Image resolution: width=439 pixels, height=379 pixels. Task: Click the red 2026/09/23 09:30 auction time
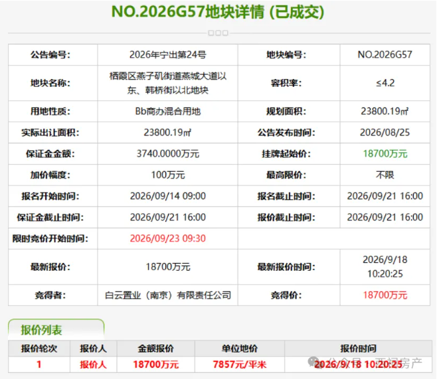pyautogui.click(x=168, y=238)
